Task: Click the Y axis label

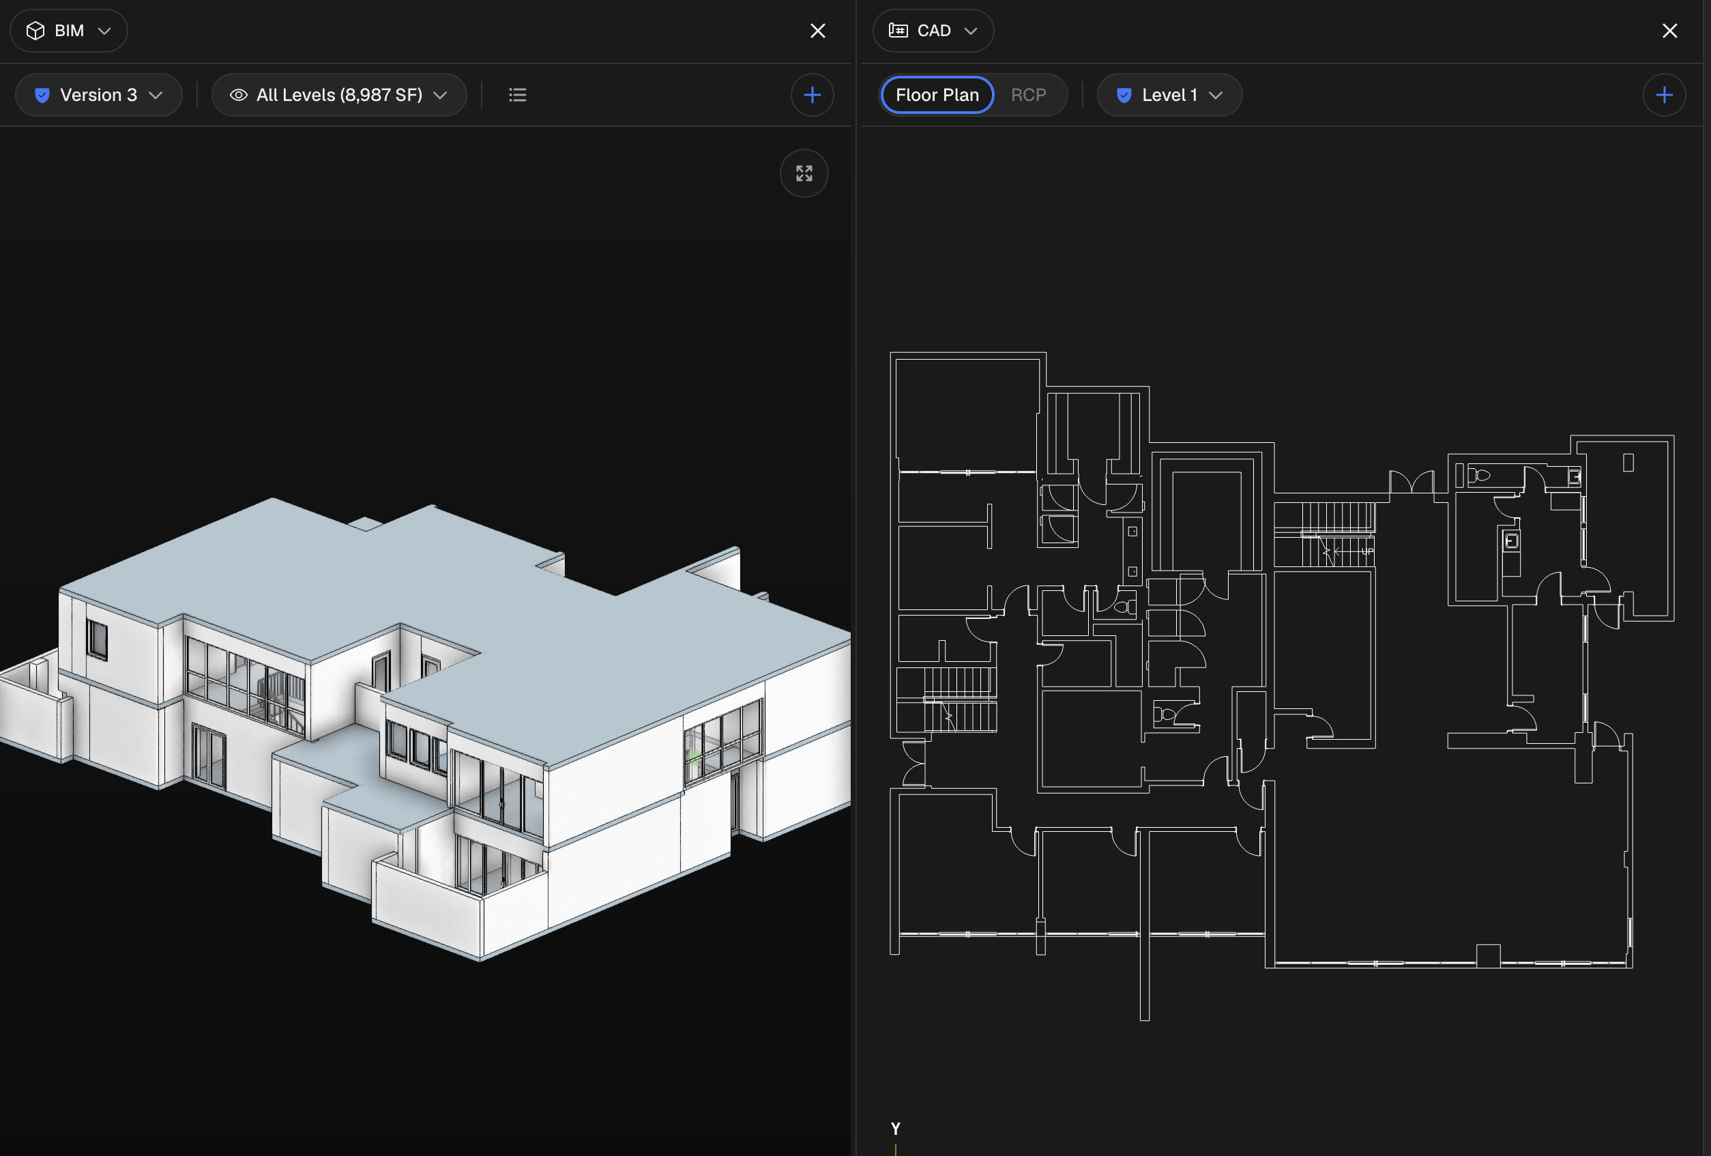Action: click(895, 1128)
